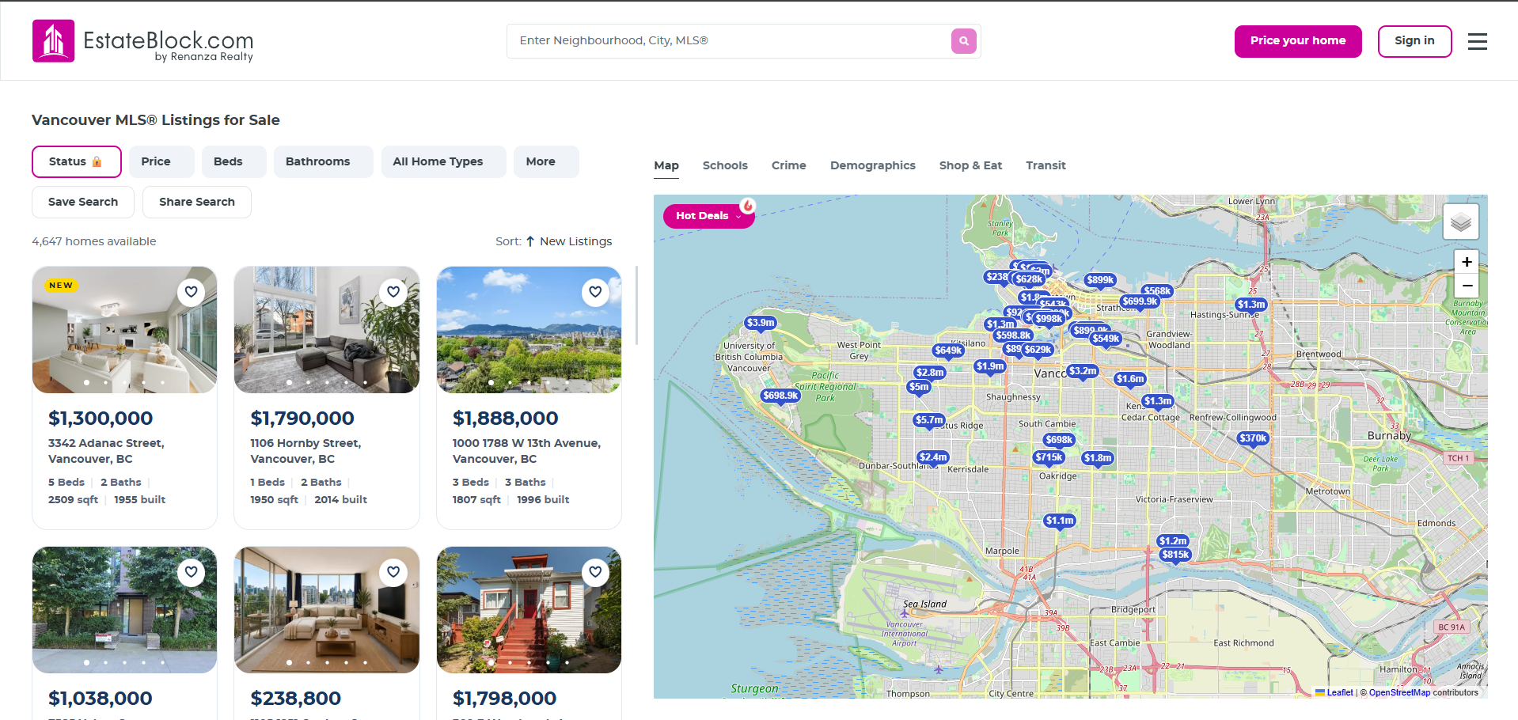Click the $715k map price marker
Viewport: 1518px width, 720px height.
[1049, 457]
